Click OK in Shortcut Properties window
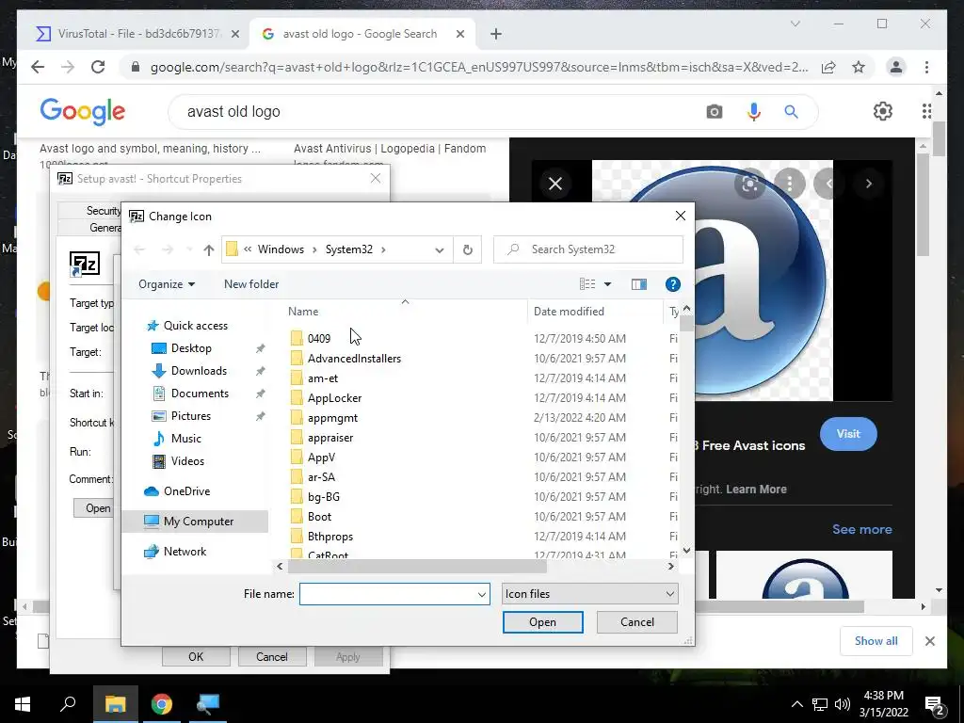 pyautogui.click(x=196, y=656)
